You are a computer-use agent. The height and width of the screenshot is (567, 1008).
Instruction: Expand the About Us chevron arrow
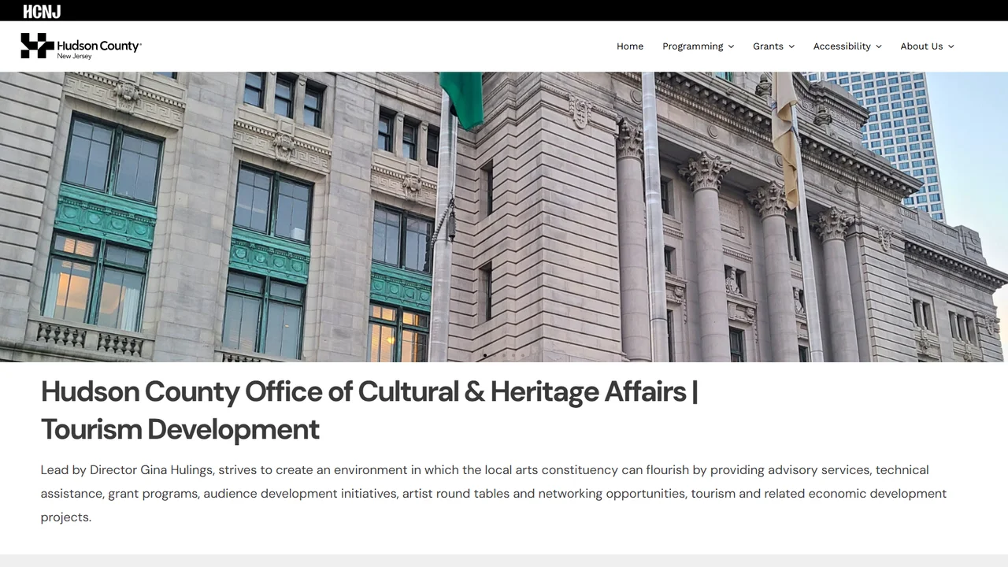click(x=951, y=46)
